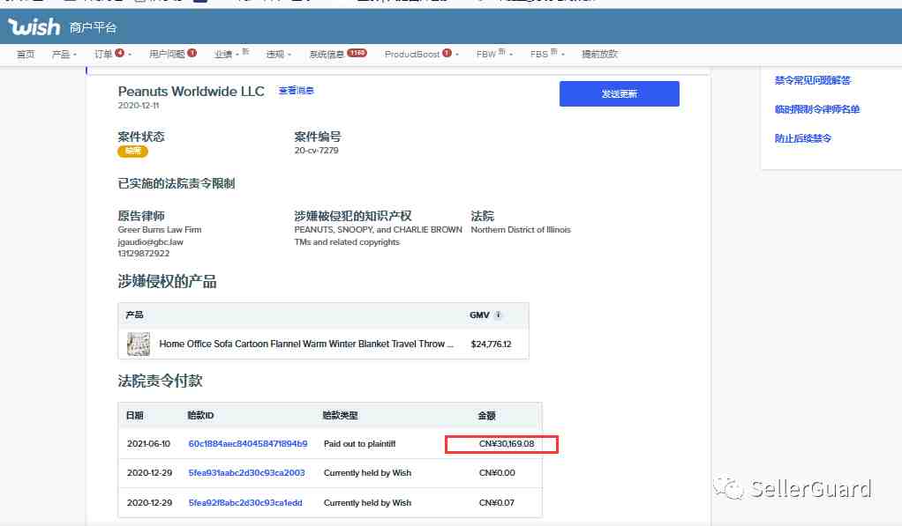The image size is (902, 526).
Task: Click the 2021-06-10 date cell
Action: (148, 444)
